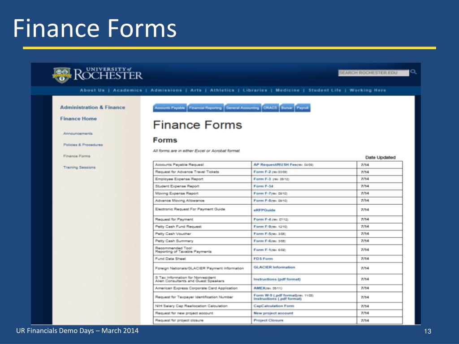Switch to the Payroll tab
459x344 pixels.
pyautogui.click(x=303, y=108)
